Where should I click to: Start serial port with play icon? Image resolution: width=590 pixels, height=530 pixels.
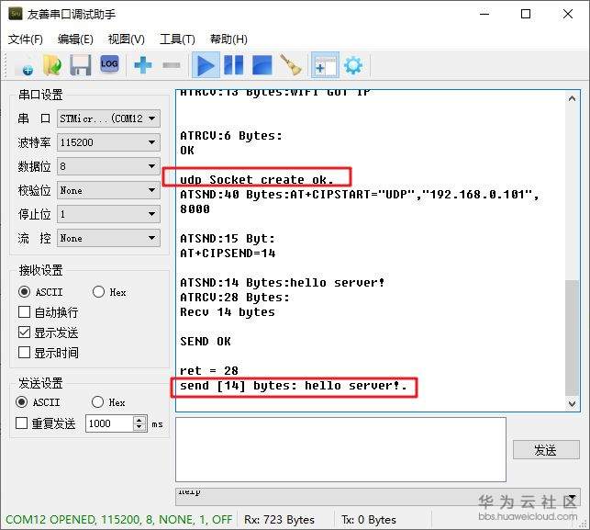coord(206,65)
